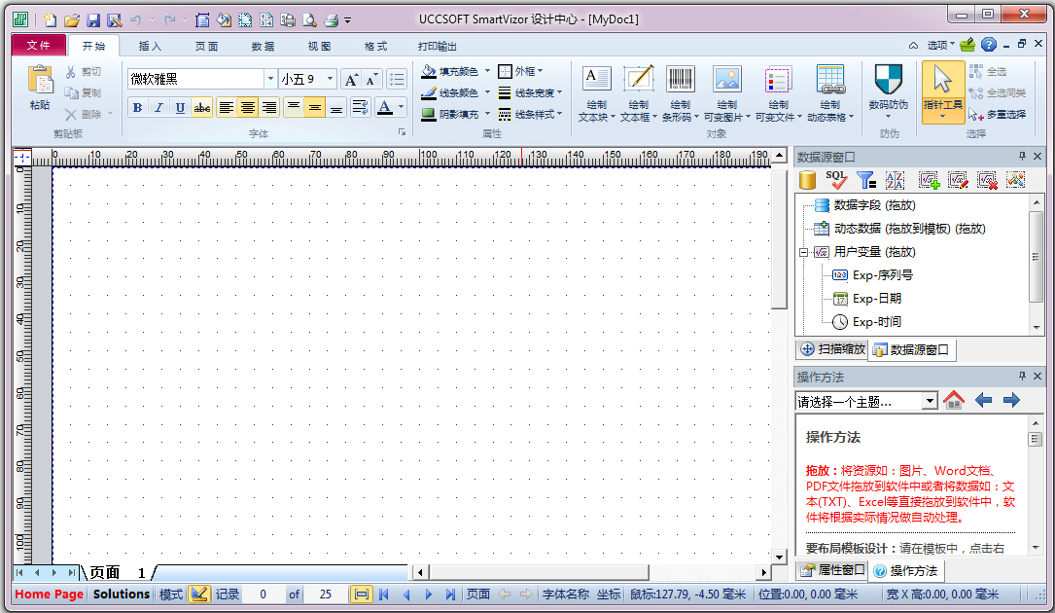Select draw dynamic table (动态表格) tool

tap(830, 93)
